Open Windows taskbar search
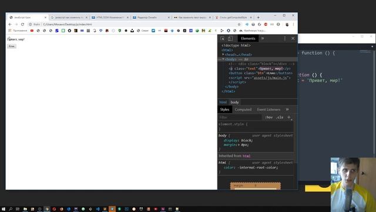Viewport: 376px width, 212px height. pos(11,209)
